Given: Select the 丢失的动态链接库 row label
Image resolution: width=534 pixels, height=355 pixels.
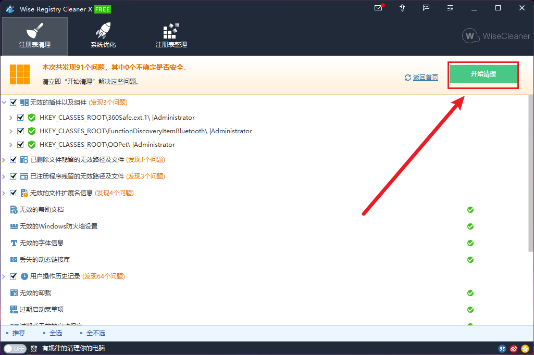Looking at the screenshot, I should click(45, 260).
